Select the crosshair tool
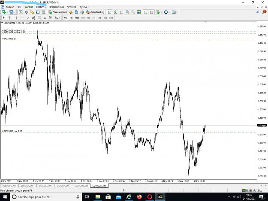The width and height of the screenshot is (268, 201). pyautogui.click(x=9, y=18)
